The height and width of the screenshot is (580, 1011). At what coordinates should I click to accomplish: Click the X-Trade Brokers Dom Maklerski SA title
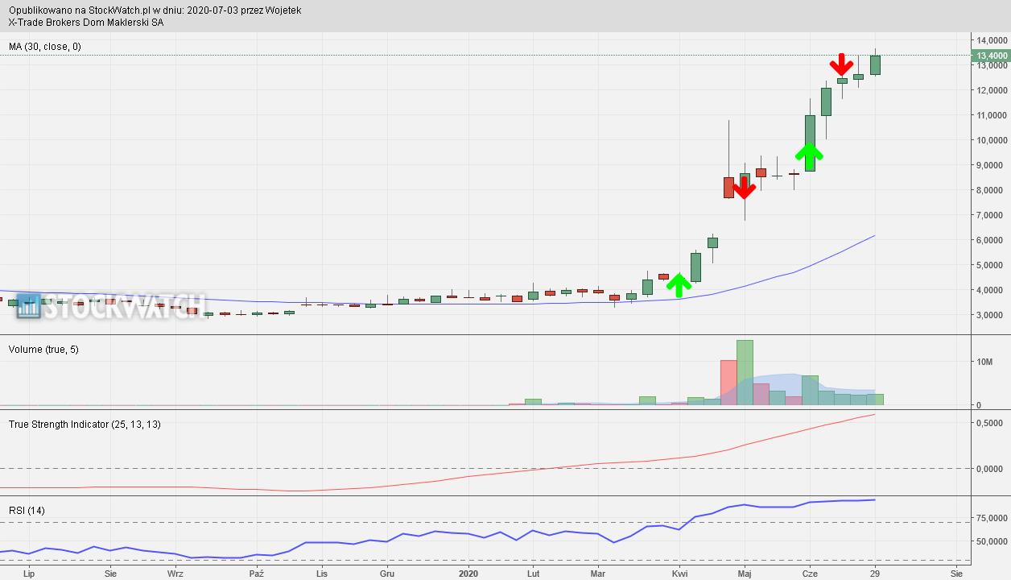pyautogui.click(x=86, y=23)
